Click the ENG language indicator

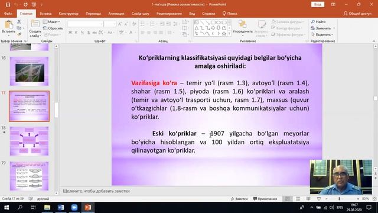pyautogui.click(x=340, y=208)
